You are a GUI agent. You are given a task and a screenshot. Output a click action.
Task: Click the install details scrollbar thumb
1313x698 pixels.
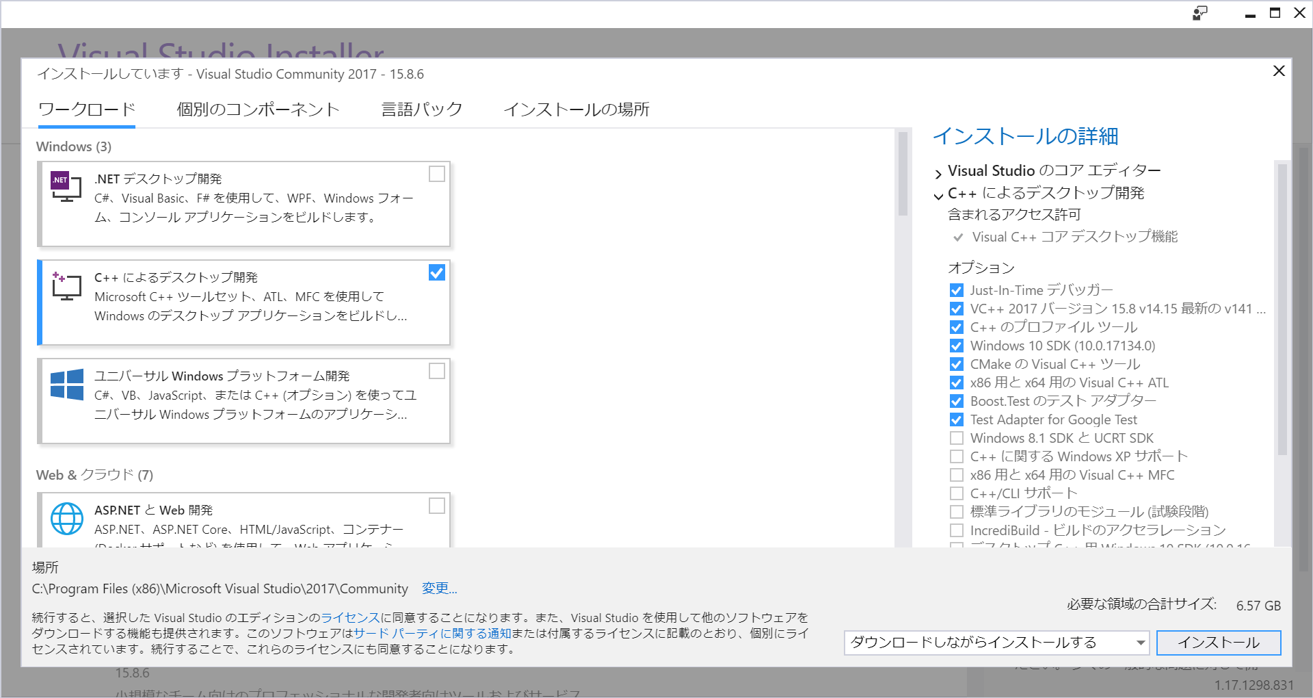pos(1282,309)
